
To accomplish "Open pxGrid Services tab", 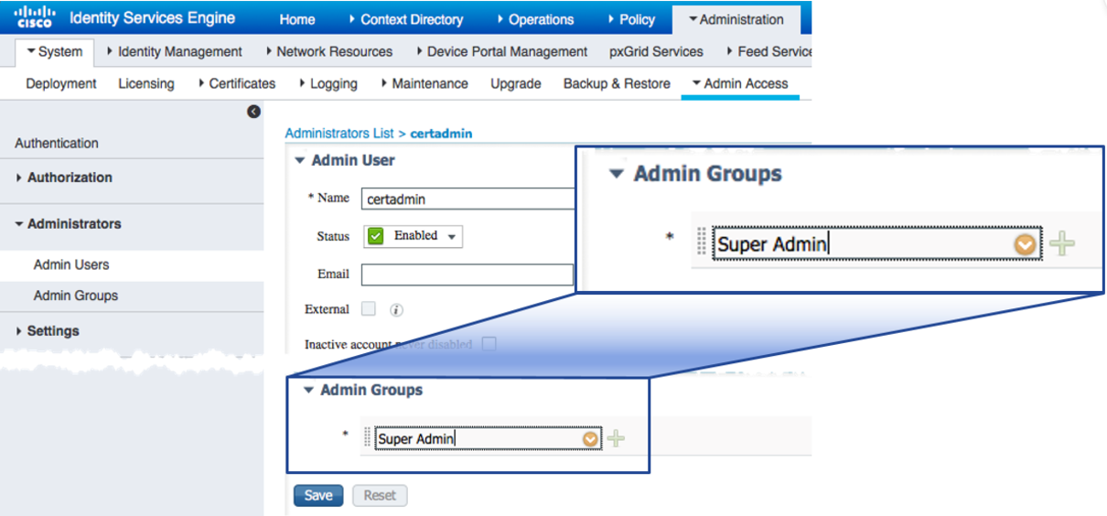I will [x=656, y=52].
